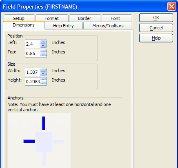This screenshot has width=178, height=168.
Task: Switch to the Setup tab
Action: pos(19,18)
